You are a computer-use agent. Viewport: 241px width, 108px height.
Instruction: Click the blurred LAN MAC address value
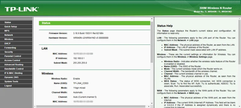(83, 54)
